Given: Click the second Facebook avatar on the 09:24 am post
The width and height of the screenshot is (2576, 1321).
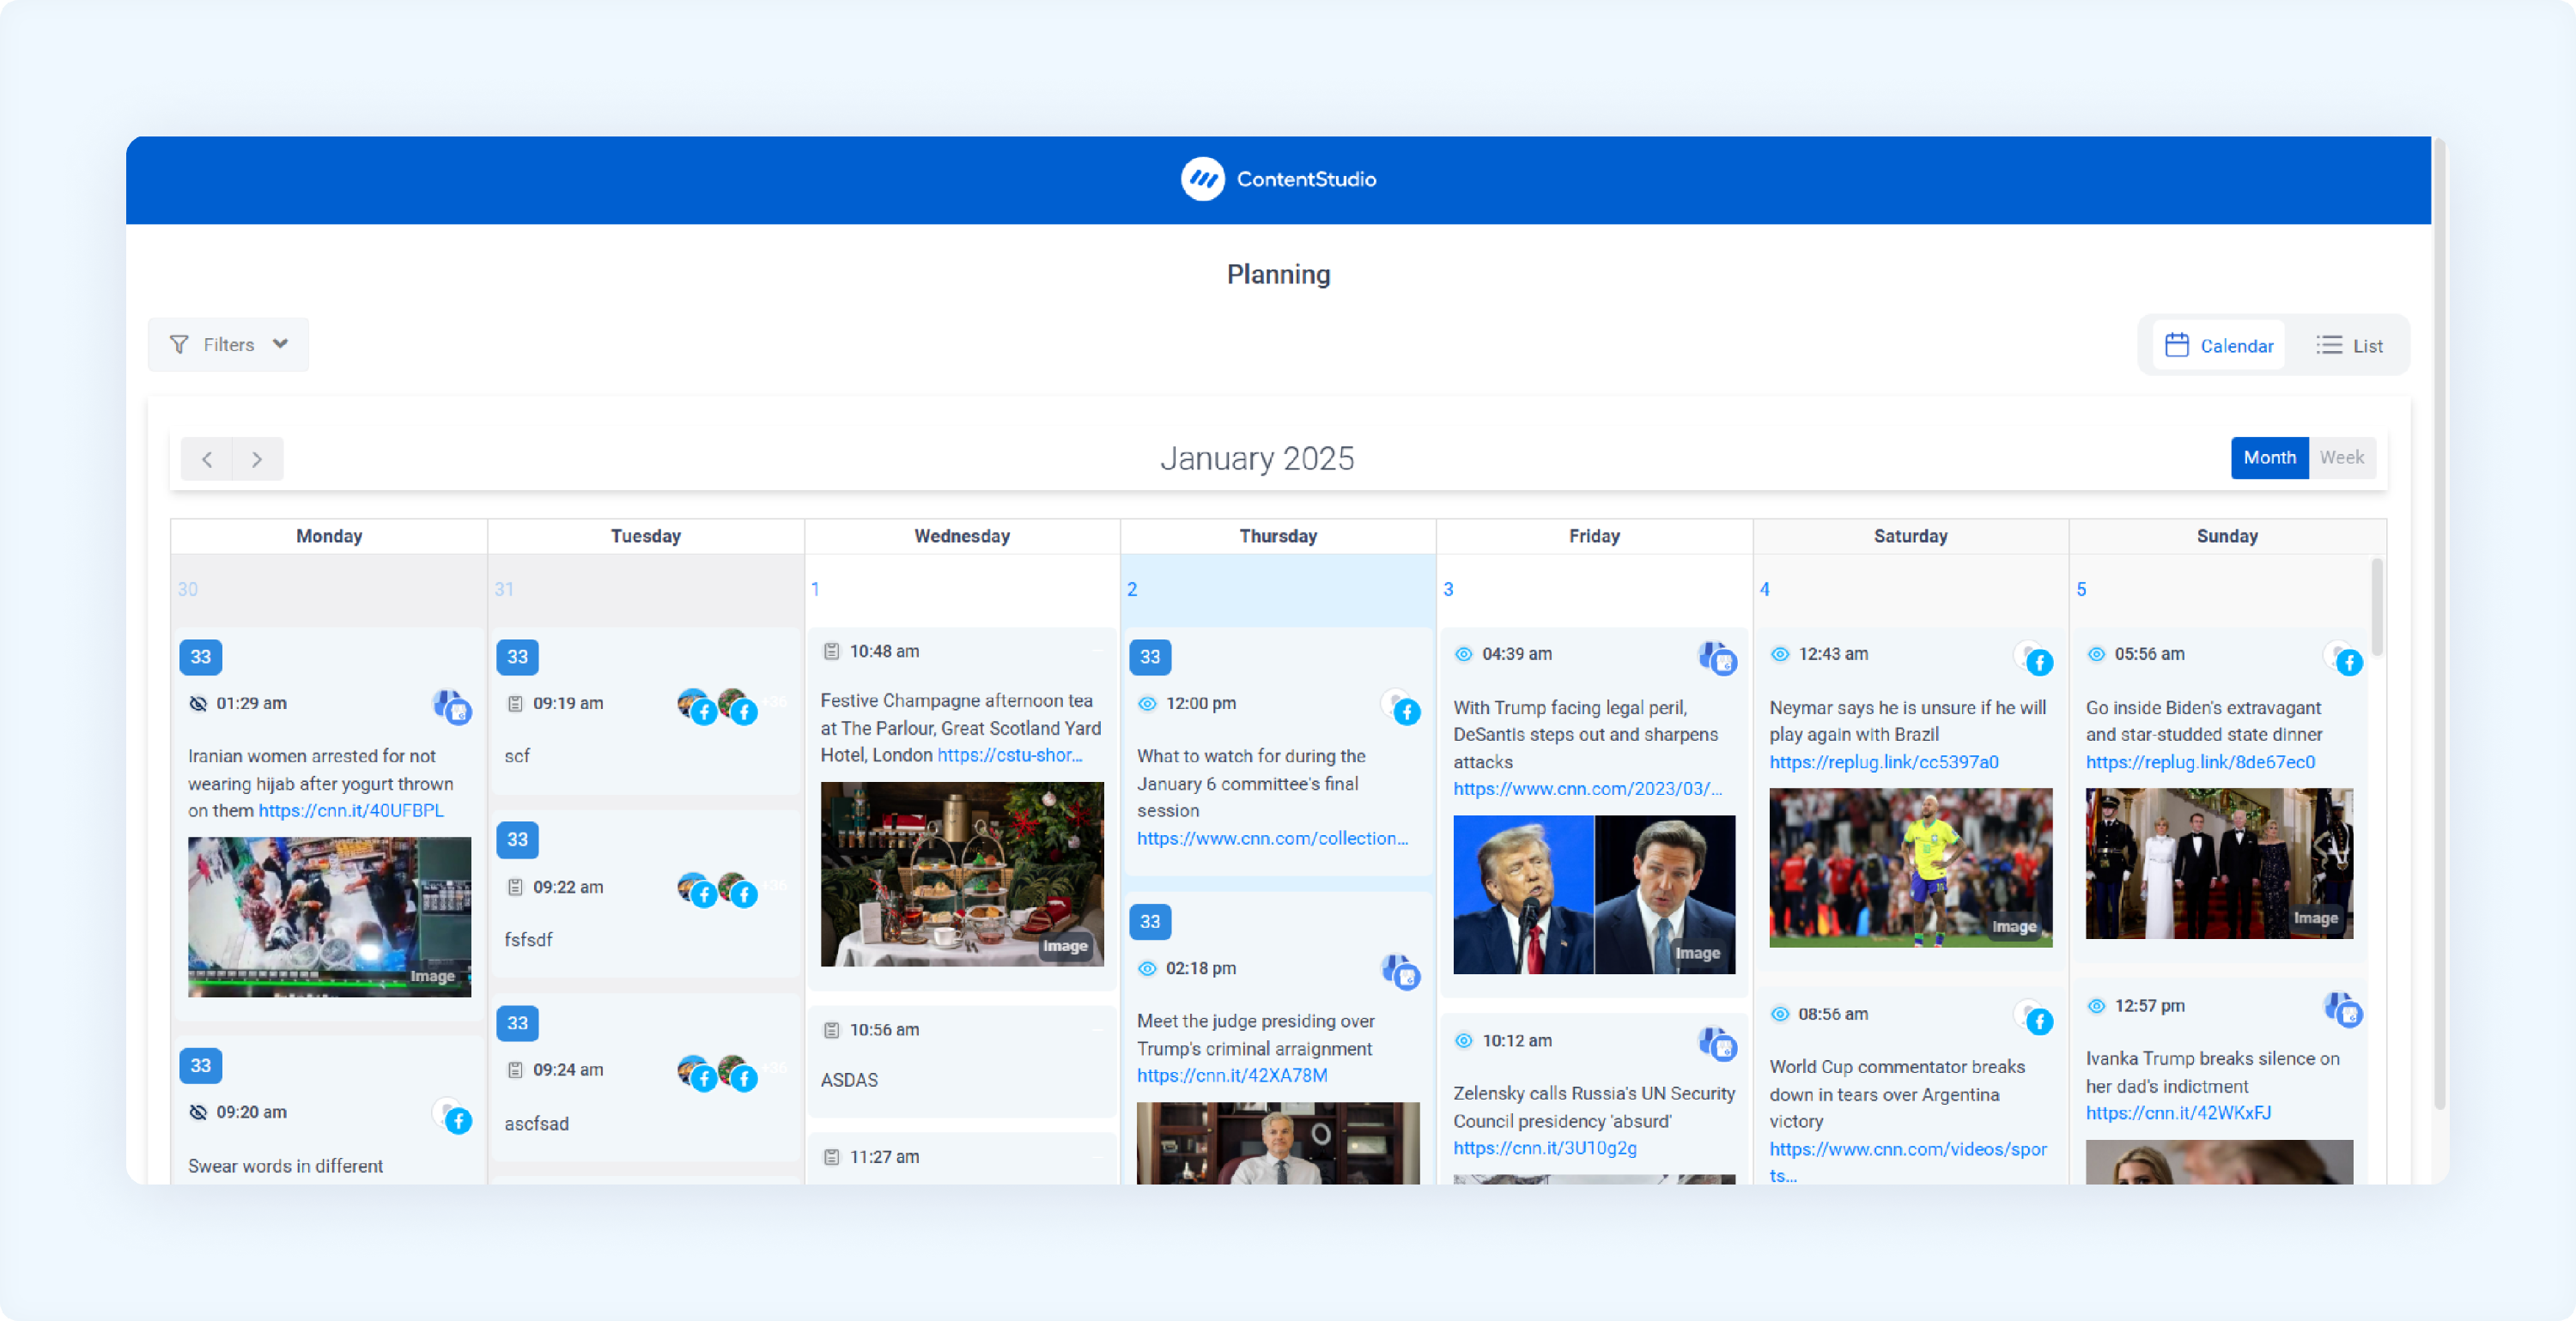Looking at the screenshot, I should 737,1073.
